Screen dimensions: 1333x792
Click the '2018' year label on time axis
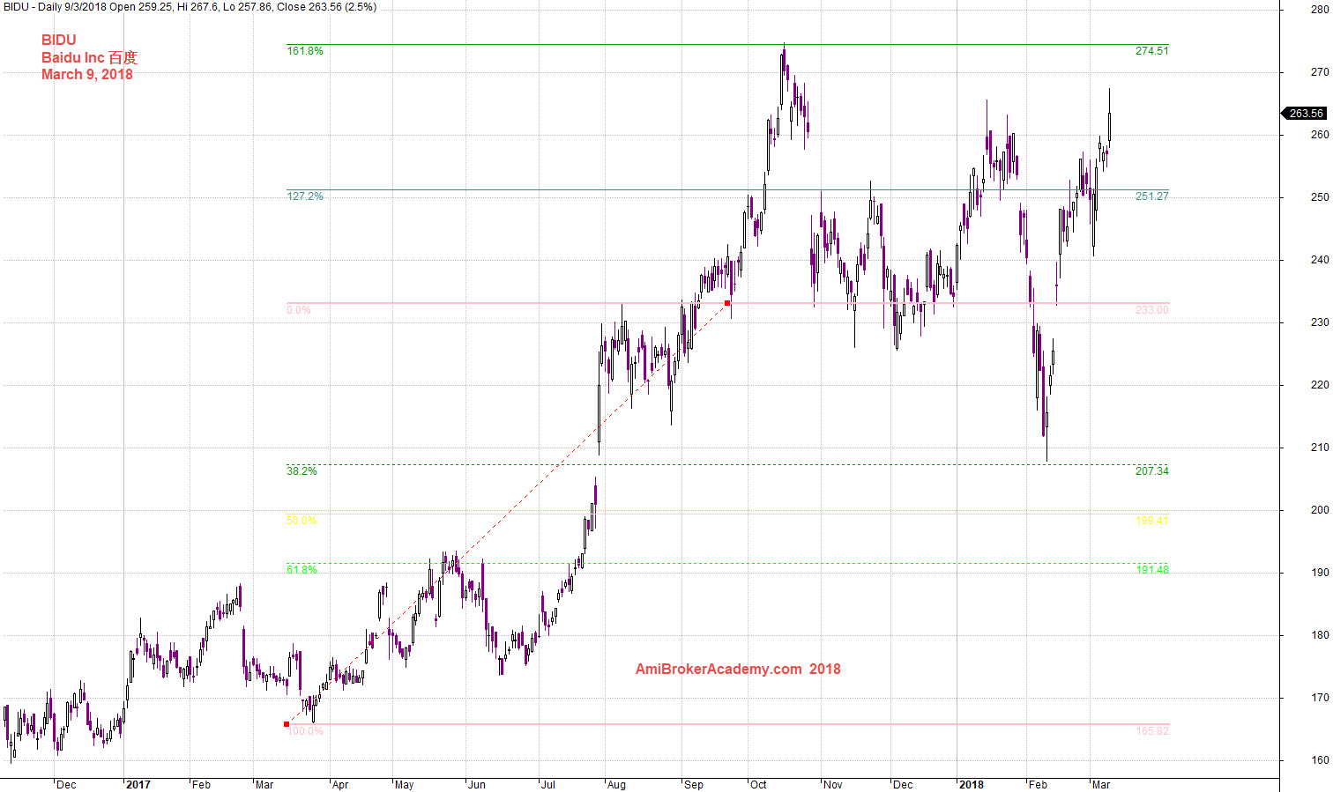point(972,785)
